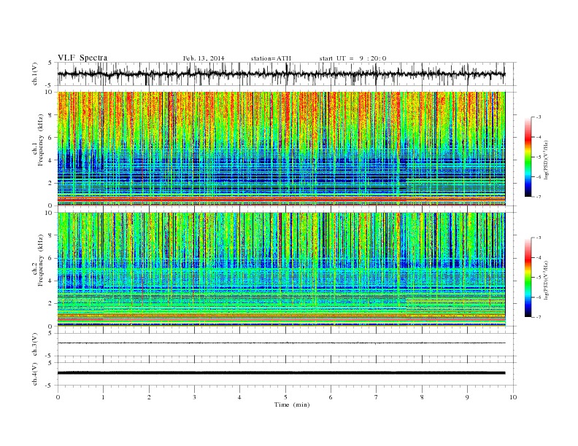Click inside the ch.1 spectrogram panel
Screen dimensions: 578x446
[x=282, y=149]
